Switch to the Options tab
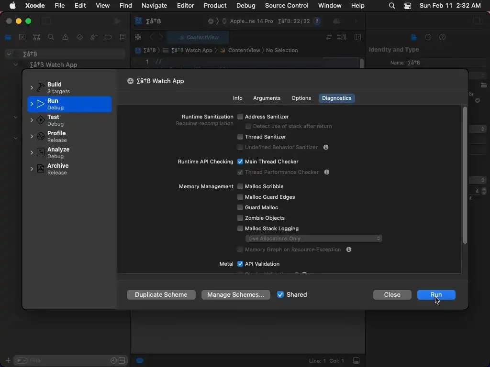 (301, 98)
